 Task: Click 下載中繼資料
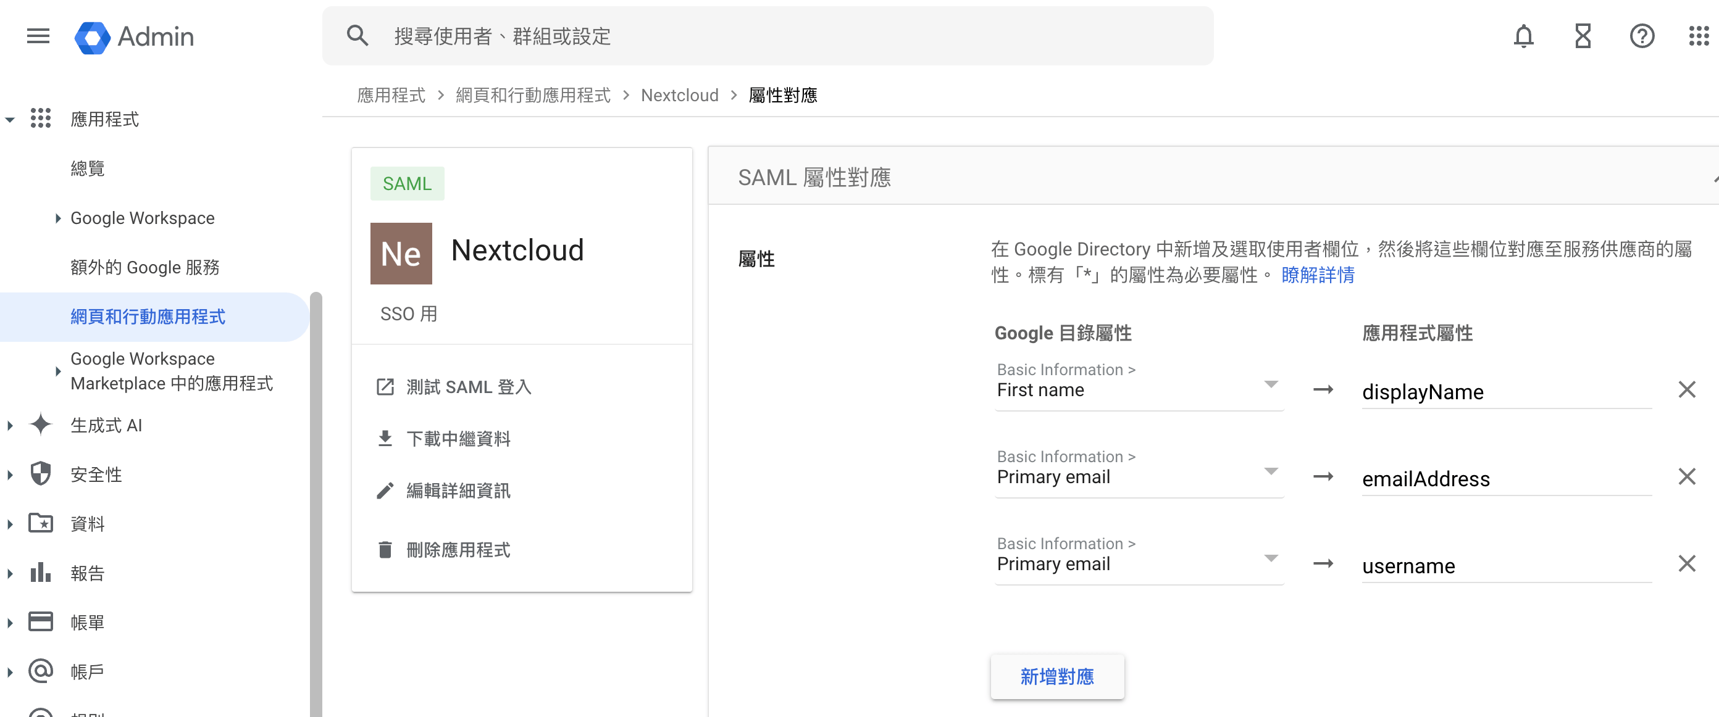tap(458, 439)
